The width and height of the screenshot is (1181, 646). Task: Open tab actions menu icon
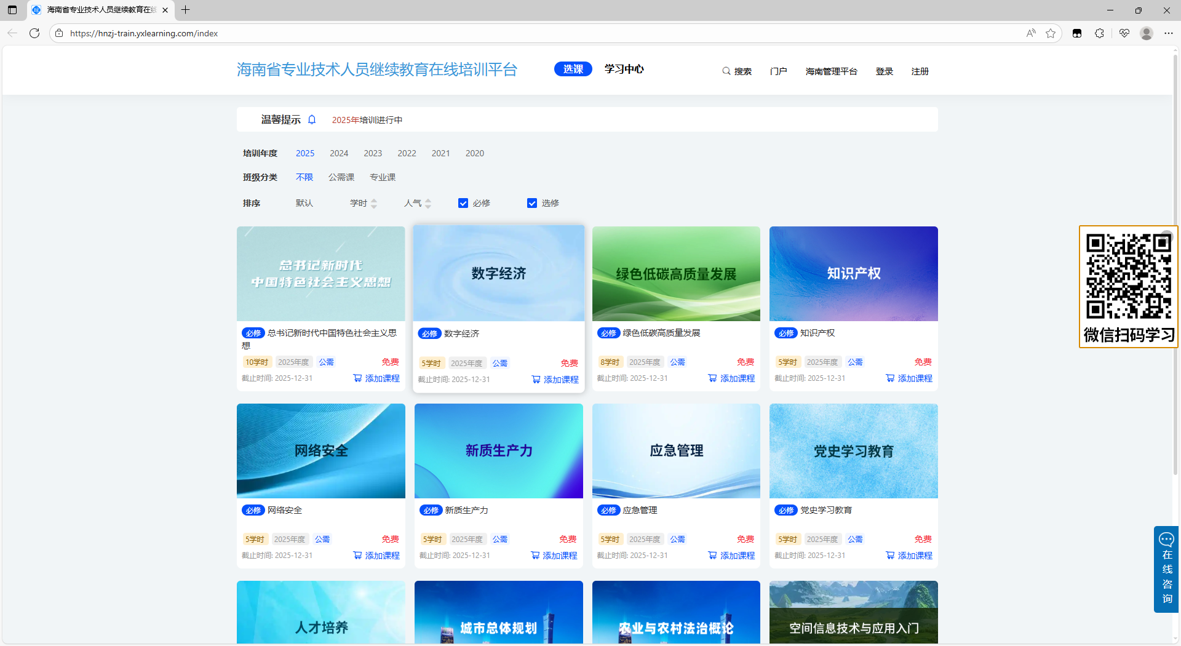pos(12,10)
